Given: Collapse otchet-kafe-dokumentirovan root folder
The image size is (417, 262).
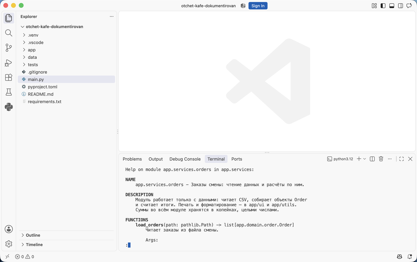Looking at the screenshot, I should [x=66, y=27].
